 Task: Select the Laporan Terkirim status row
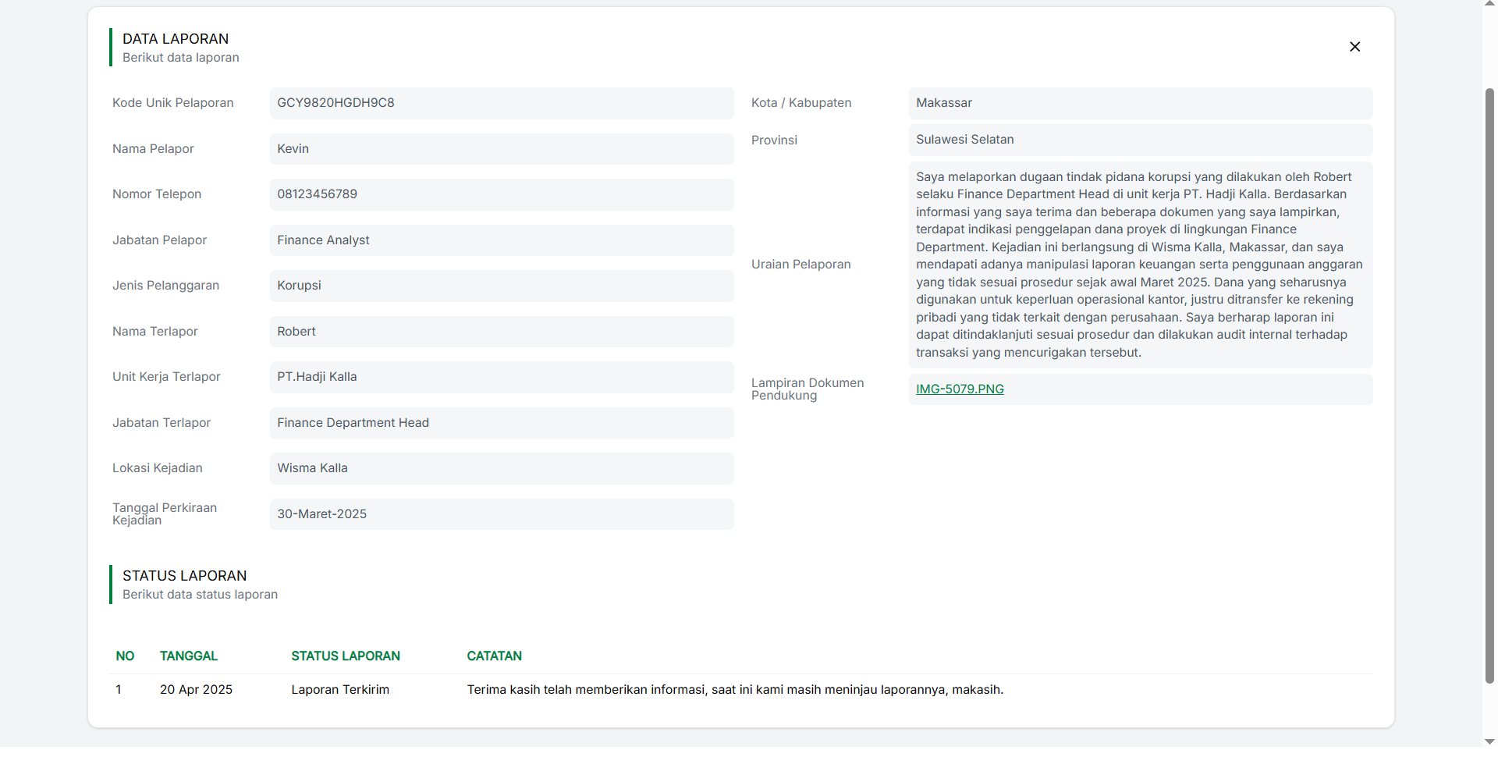[x=340, y=690]
